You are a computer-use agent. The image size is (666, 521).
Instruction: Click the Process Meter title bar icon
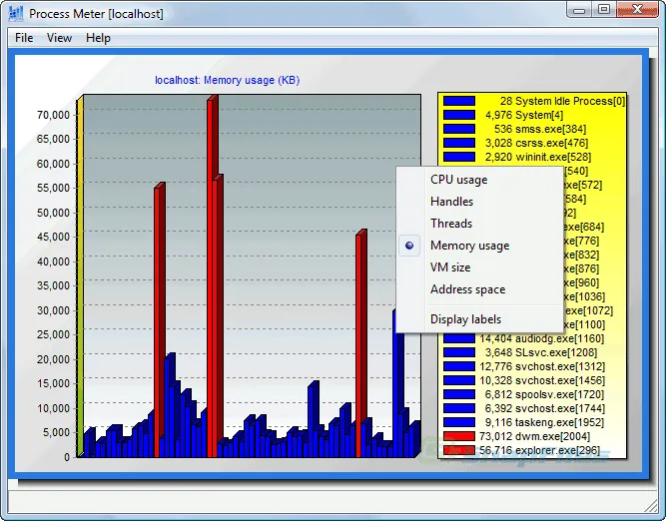point(16,14)
